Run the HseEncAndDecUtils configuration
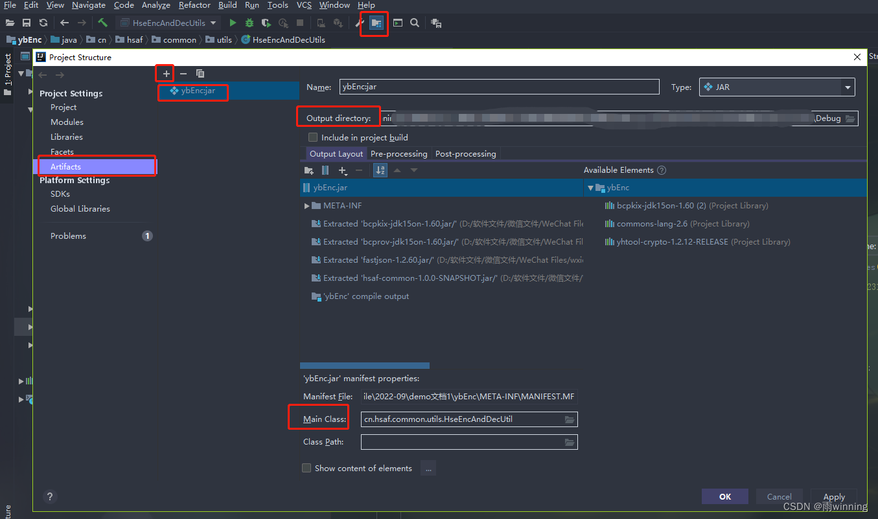The image size is (878, 519). click(233, 23)
